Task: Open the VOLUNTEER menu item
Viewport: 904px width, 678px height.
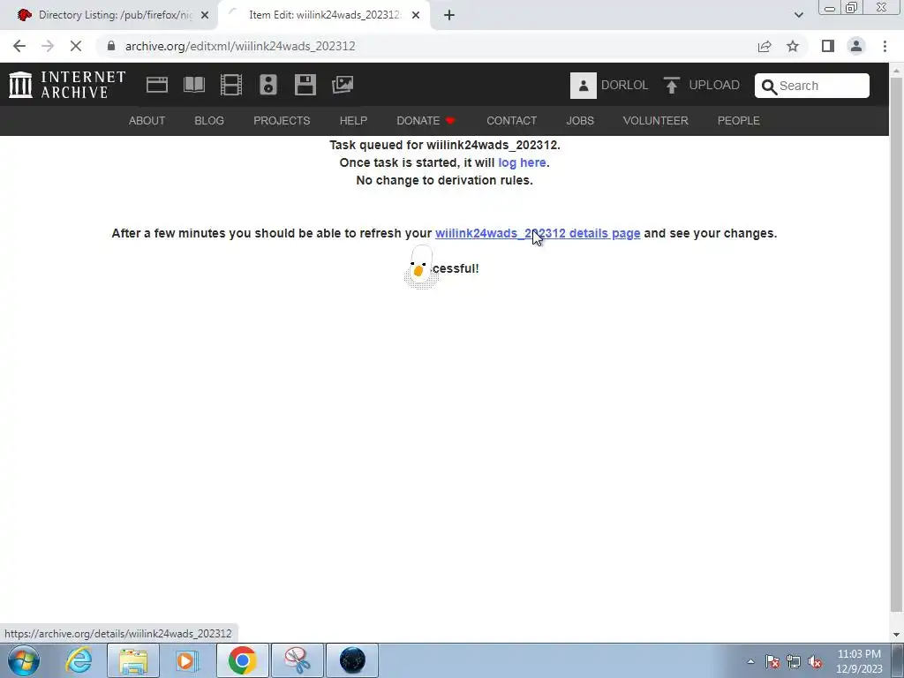Action: pos(656,120)
